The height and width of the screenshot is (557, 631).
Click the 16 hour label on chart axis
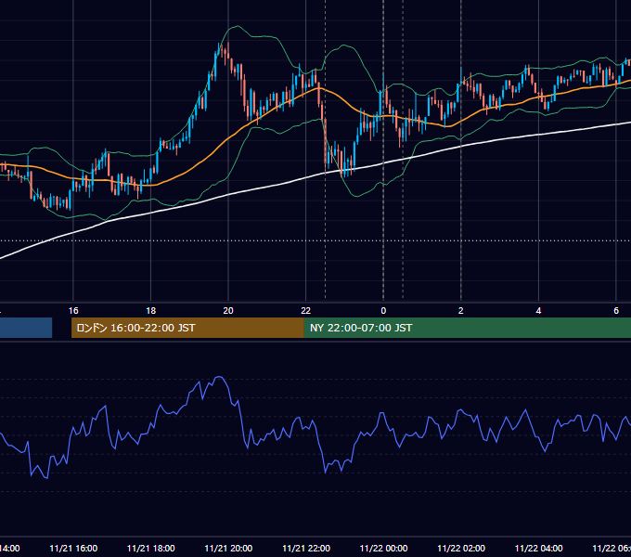click(x=73, y=311)
